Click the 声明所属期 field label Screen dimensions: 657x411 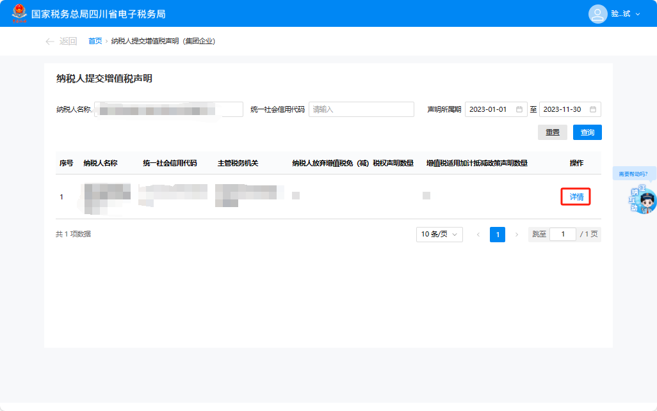click(x=444, y=109)
